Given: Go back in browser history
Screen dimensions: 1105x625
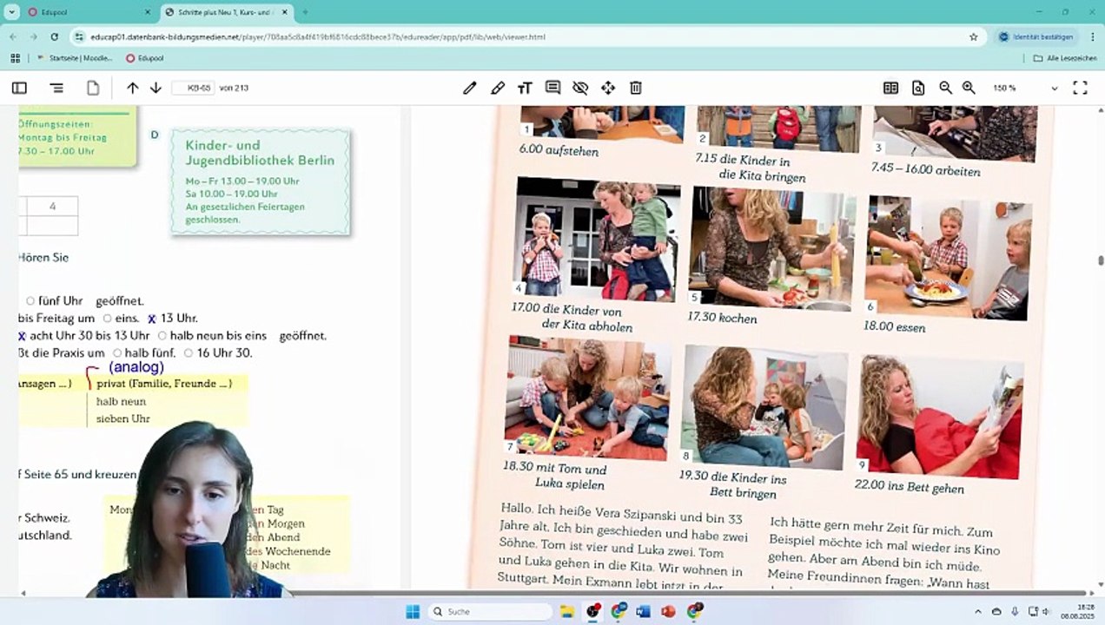Looking at the screenshot, I should [13, 37].
